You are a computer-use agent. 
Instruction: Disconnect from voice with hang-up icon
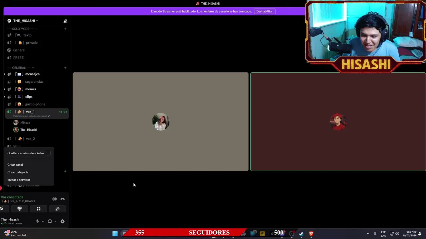coord(63,199)
